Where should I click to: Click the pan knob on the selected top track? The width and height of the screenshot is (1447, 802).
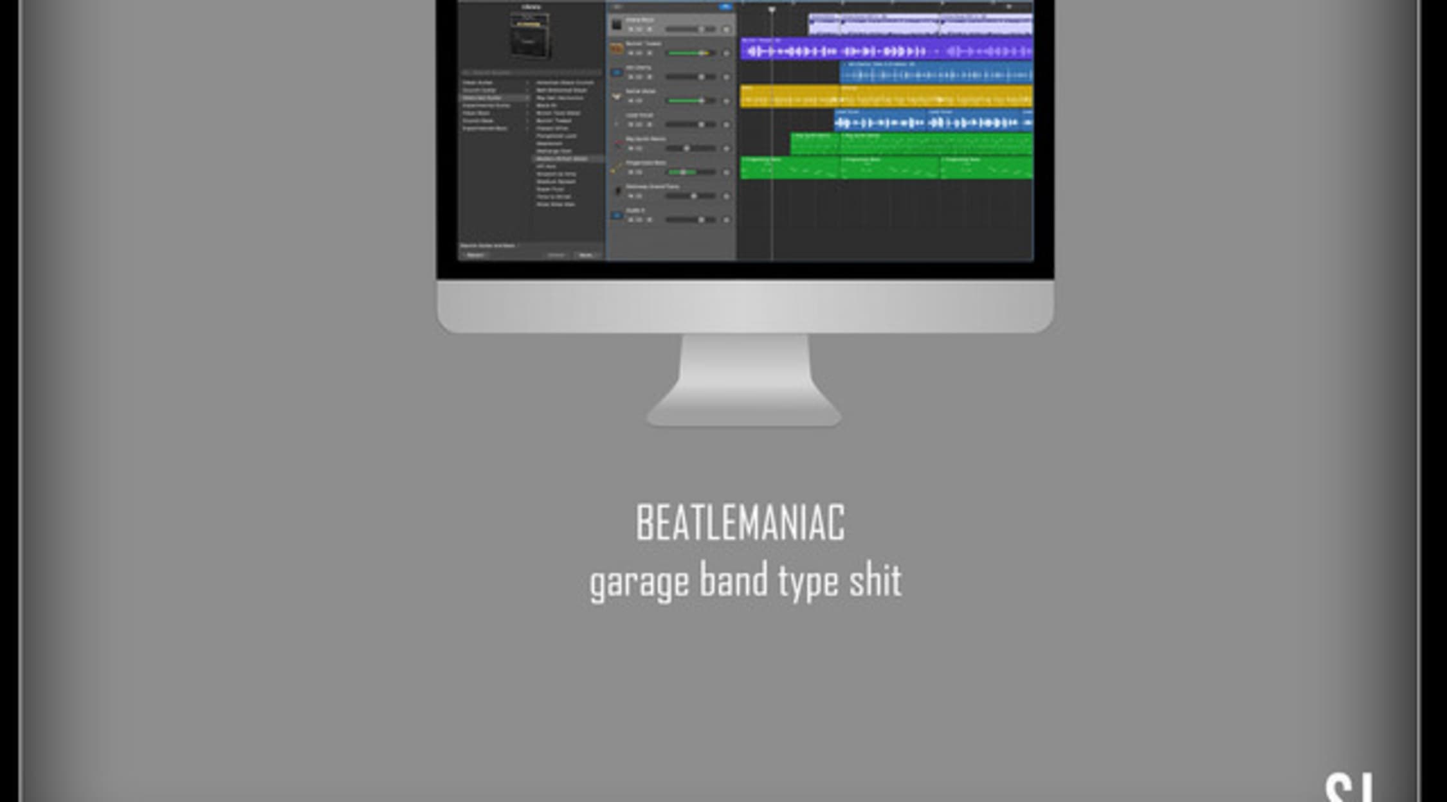point(726,30)
